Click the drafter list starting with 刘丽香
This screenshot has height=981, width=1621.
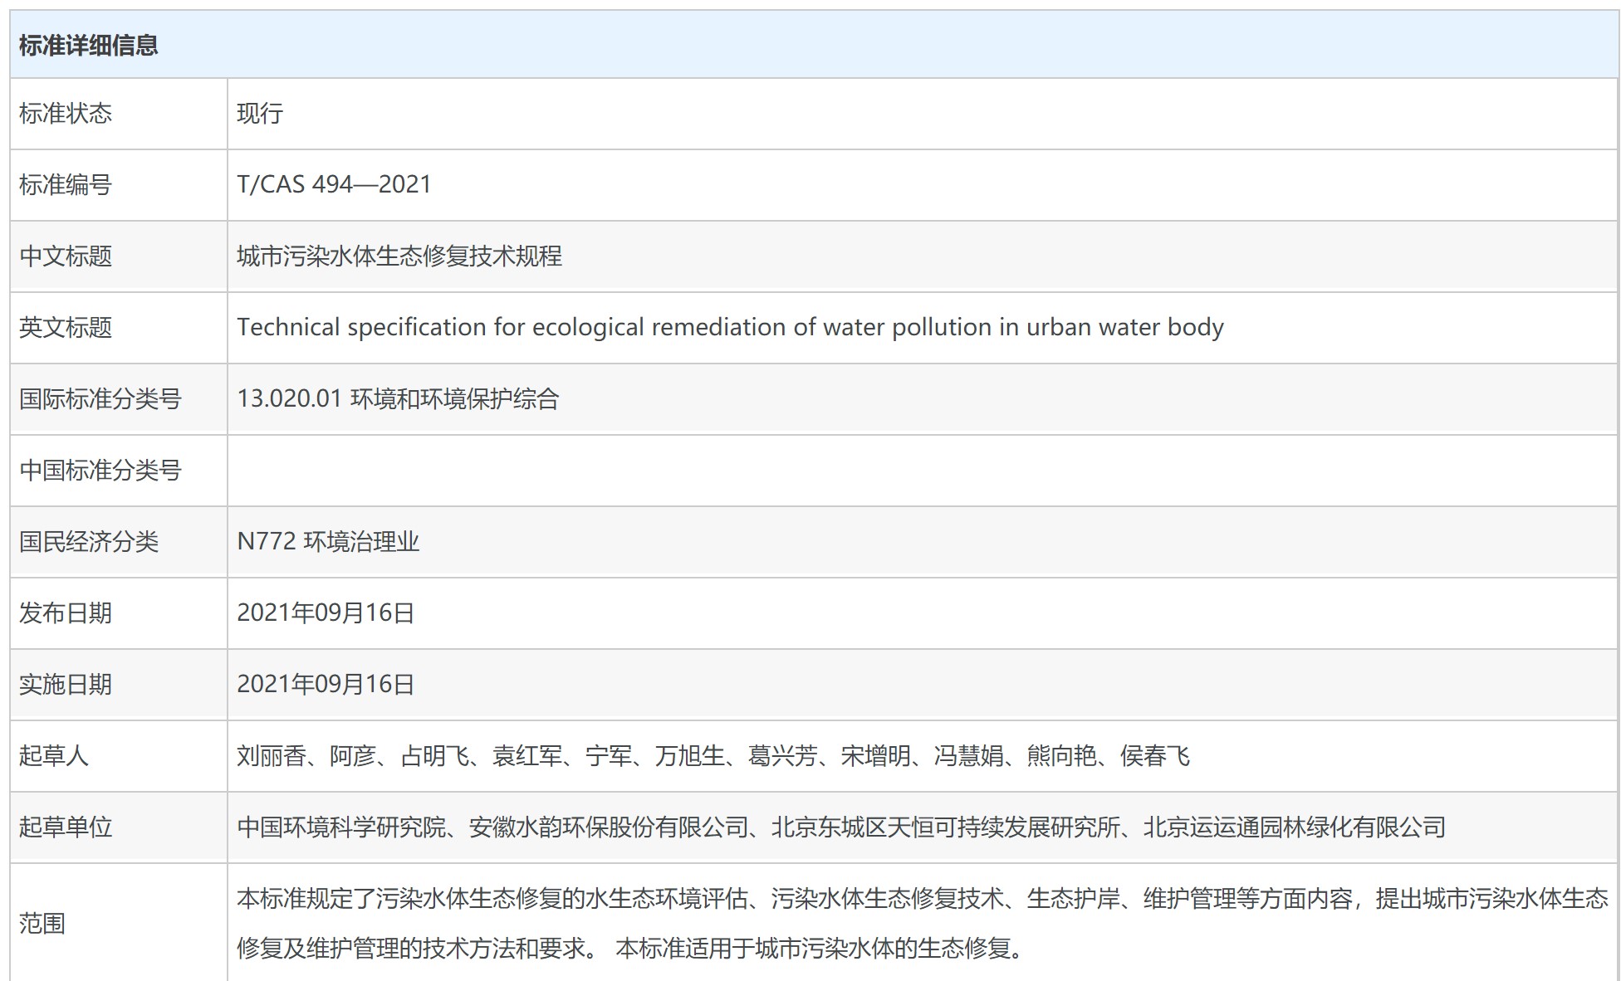713,755
